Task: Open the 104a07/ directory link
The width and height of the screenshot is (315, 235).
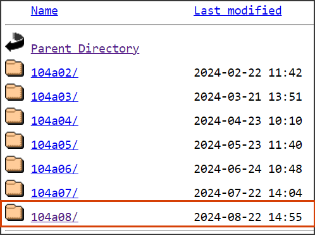Action: (54, 193)
